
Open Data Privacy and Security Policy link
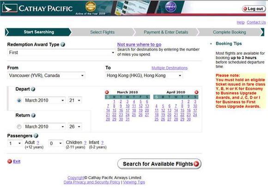click(92, 182)
